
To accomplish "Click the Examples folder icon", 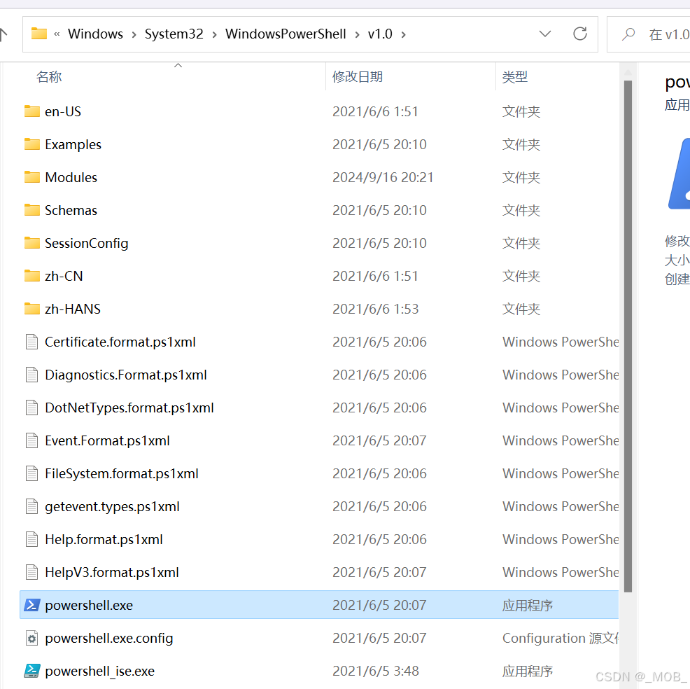I will click(32, 144).
